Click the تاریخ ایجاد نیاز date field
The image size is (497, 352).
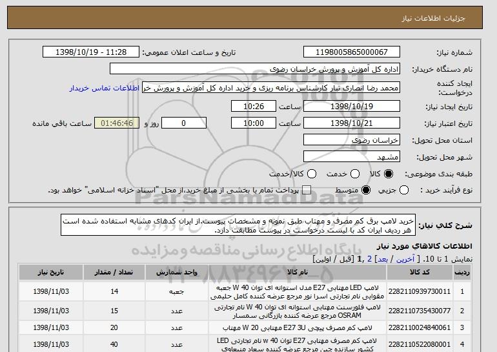[352, 106]
